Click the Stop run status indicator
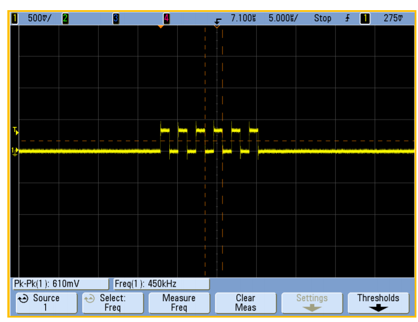 (323, 18)
